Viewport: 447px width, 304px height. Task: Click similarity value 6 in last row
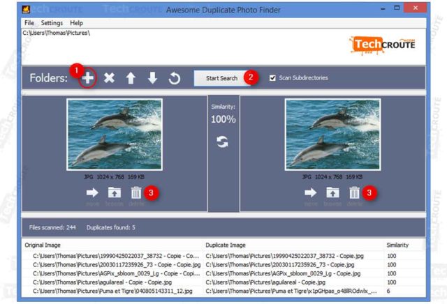[x=388, y=291]
